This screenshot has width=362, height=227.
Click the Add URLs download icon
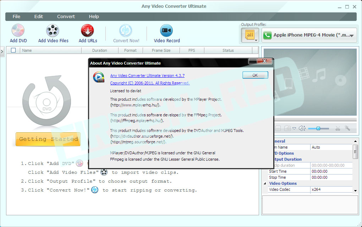tap(88, 31)
